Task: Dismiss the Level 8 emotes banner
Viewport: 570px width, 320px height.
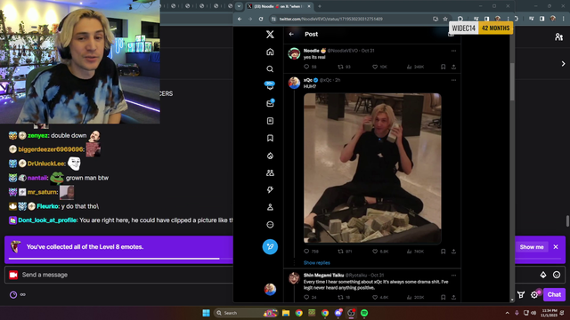Action: 556,247
